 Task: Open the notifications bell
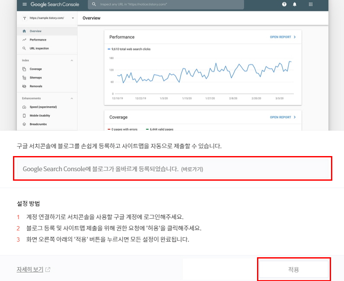(x=294, y=4)
